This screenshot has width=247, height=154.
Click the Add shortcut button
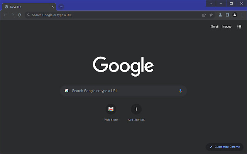tap(136, 113)
